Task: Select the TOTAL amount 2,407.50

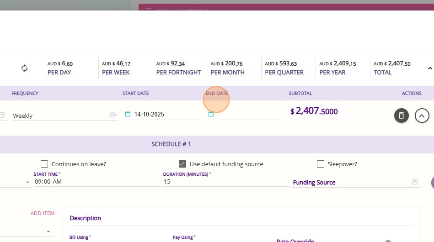Action: point(392,63)
